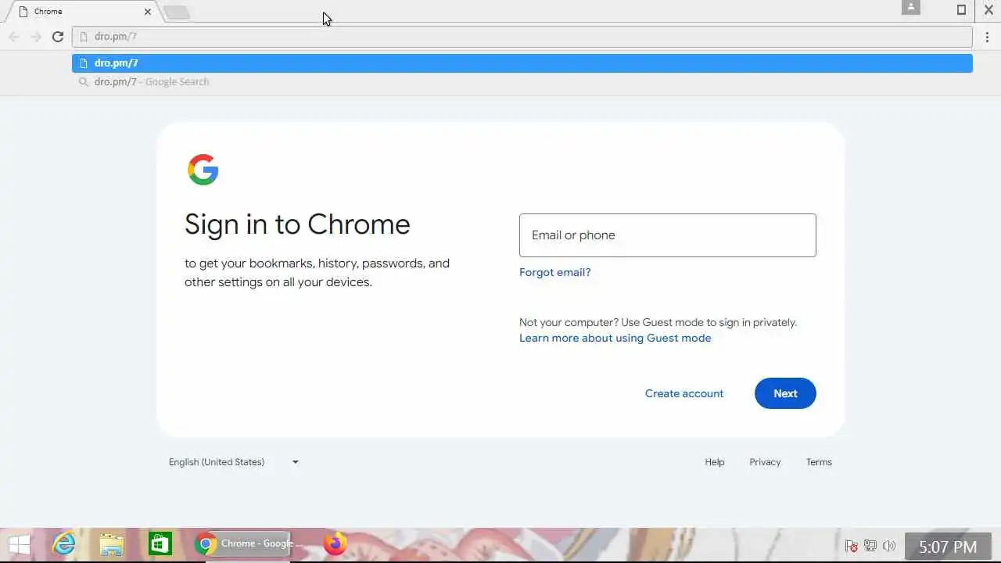Open the Help link
Viewport: 1001px width, 563px height.
(715, 462)
